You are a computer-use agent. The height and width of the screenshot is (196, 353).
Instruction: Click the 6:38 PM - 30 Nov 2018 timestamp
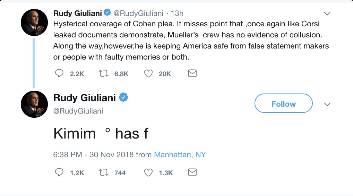pyautogui.click(x=94, y=154)
